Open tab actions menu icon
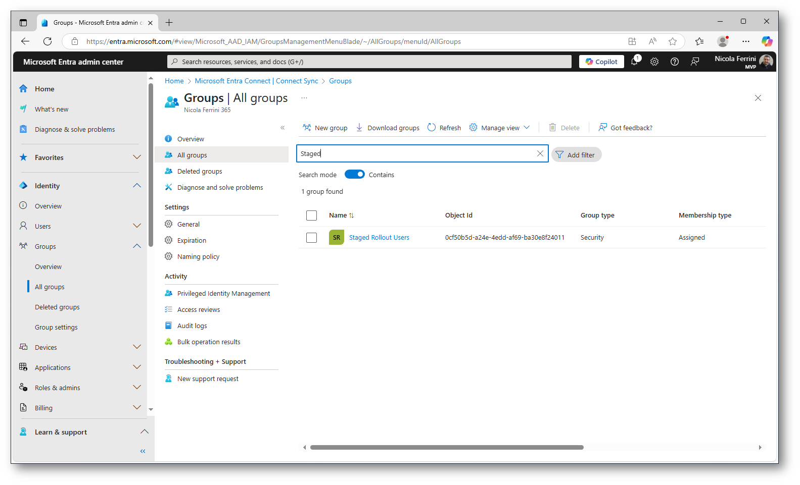Screen dimensions: 800x485 pos(23,23)
